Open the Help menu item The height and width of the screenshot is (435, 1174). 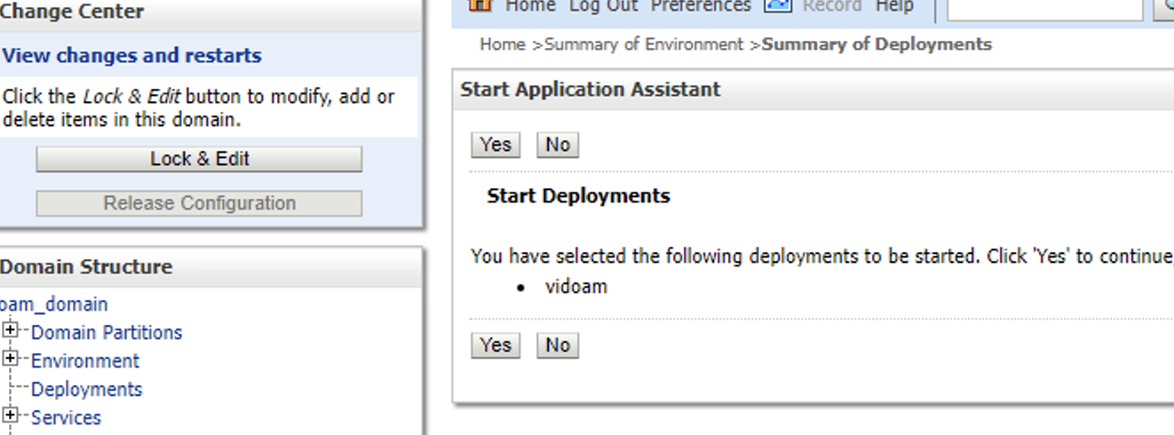pos(894,5)
